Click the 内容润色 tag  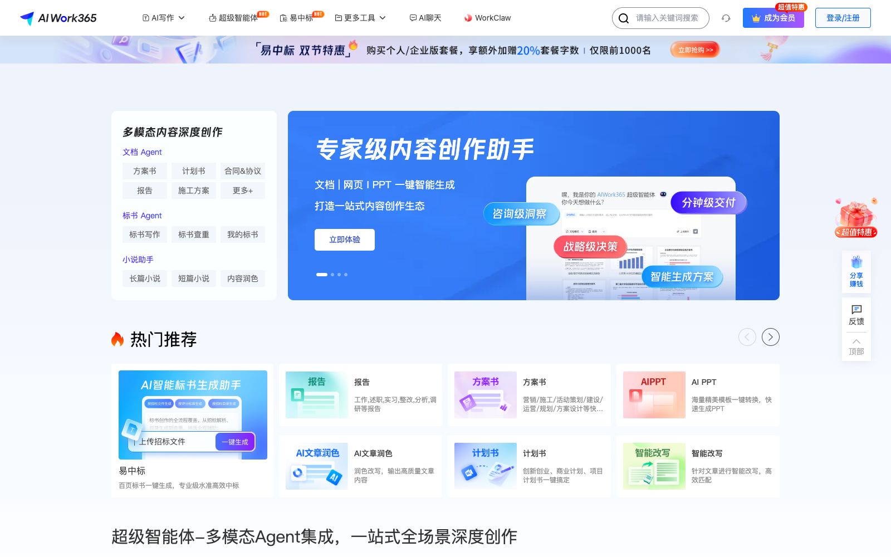(x=243, y=278)
